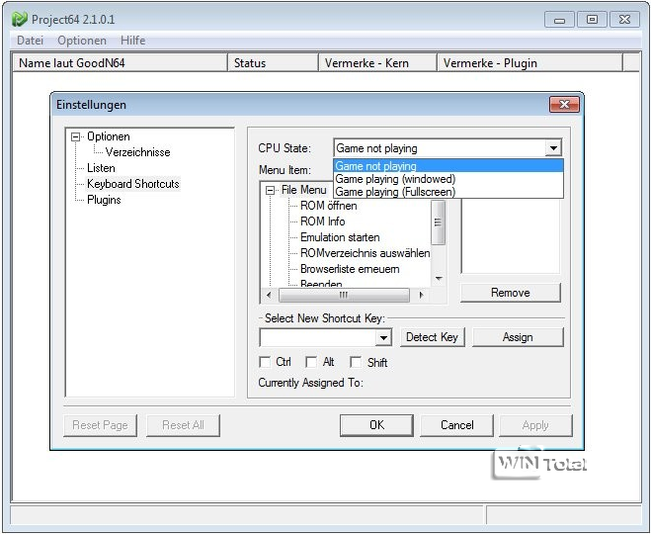The image size is (651, 534).
Task: Sort by Status column header
Action: (274, 62)
